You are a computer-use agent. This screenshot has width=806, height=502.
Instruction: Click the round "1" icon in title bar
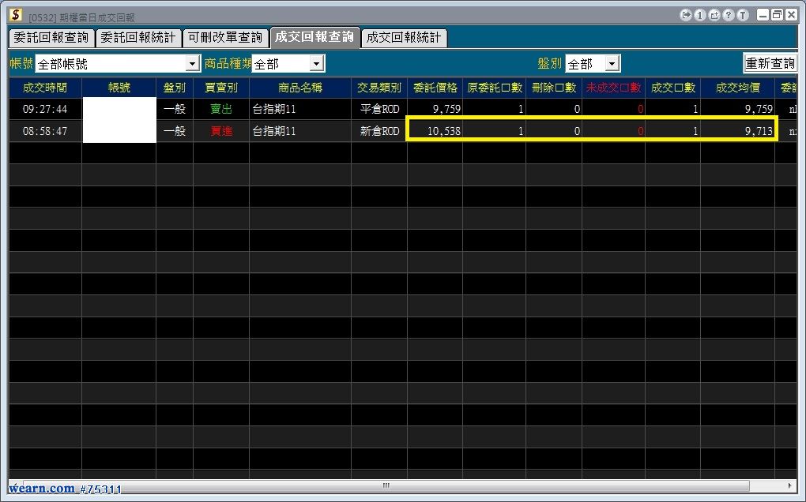click(699, 16)
